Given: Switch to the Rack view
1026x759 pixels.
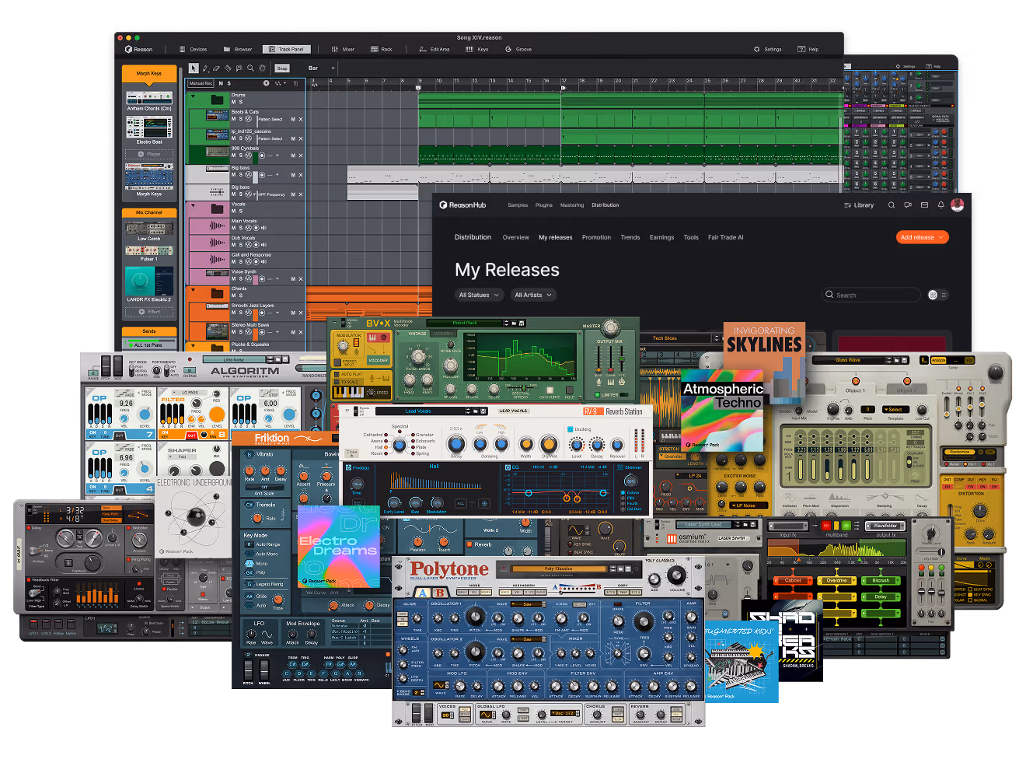Looking at the screenshot, I should click(x=382, y=49).
